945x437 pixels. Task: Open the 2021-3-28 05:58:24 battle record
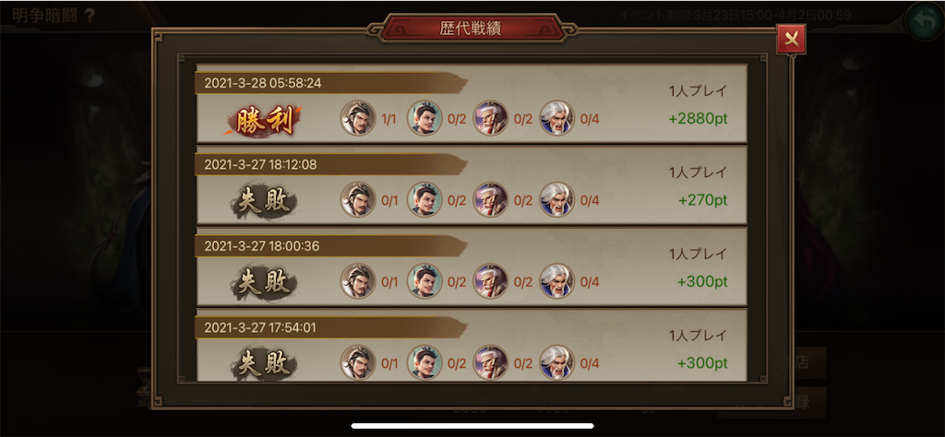coord(472,103)
